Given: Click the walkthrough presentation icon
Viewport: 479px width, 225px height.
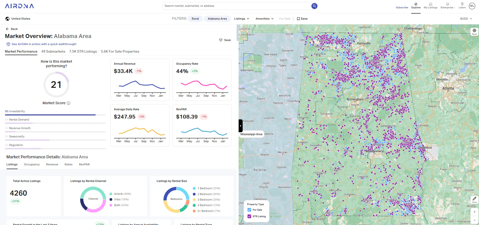Looking at the screenshot, I should pos(8,44).
